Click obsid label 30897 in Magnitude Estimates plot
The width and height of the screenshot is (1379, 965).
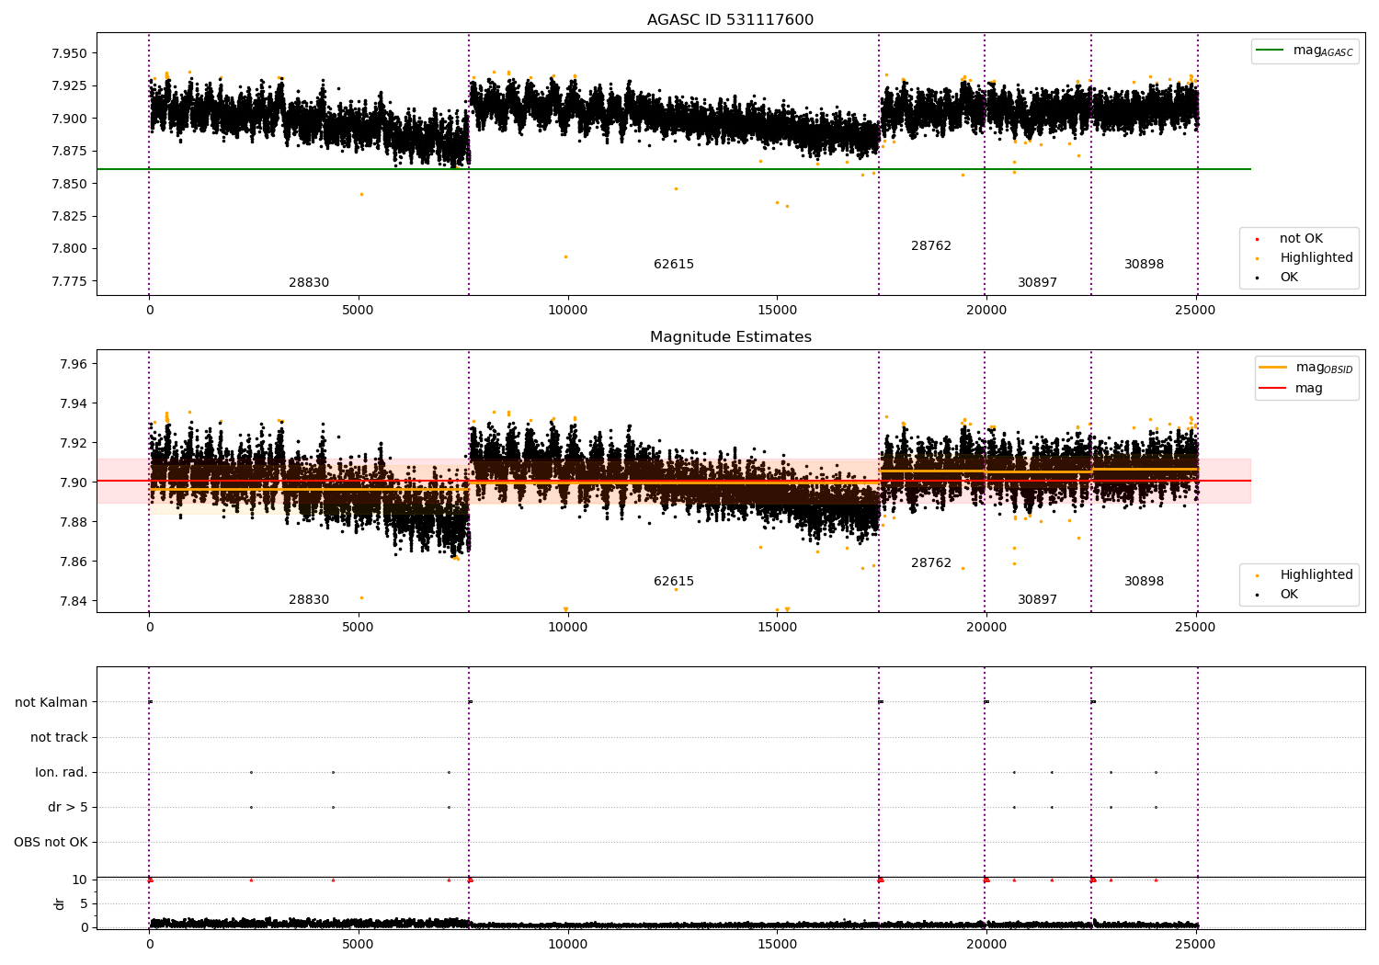(x=1037, y=600)
